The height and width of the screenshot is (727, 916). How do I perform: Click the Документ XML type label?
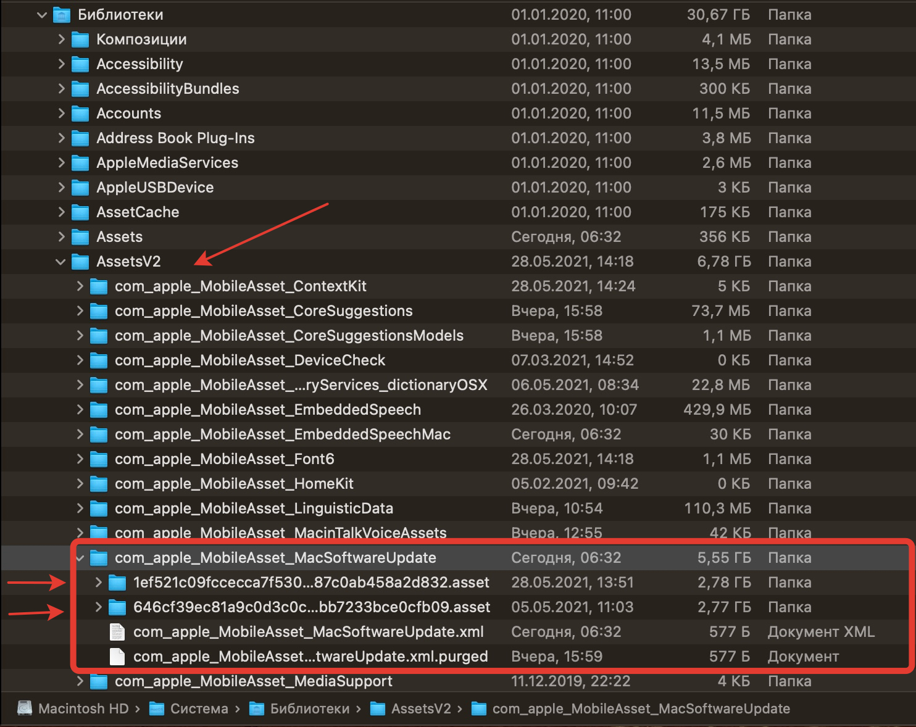pos(821,632)
